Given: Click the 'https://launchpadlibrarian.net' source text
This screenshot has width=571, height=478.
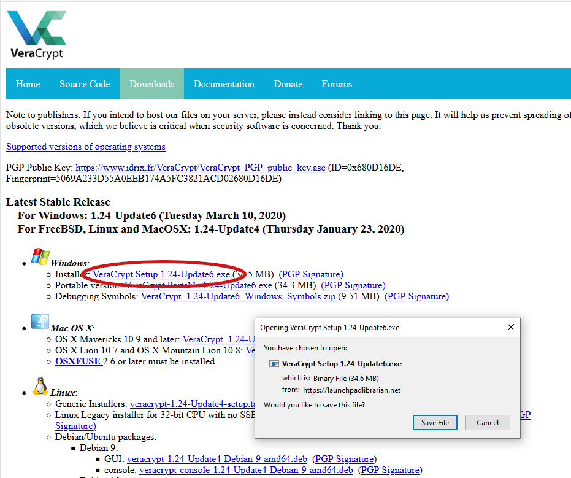Looking at the screenshot, I should click(x=351, y=390).
